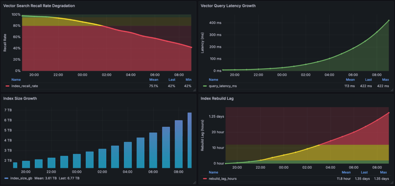Click the 04:00 bar in Index Size Growth

click(x=128, y=155)
